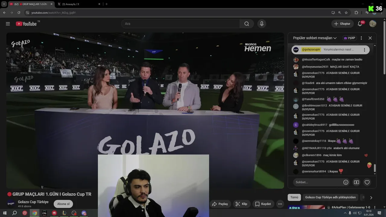Click the Kaydet save button

(263, 204)
